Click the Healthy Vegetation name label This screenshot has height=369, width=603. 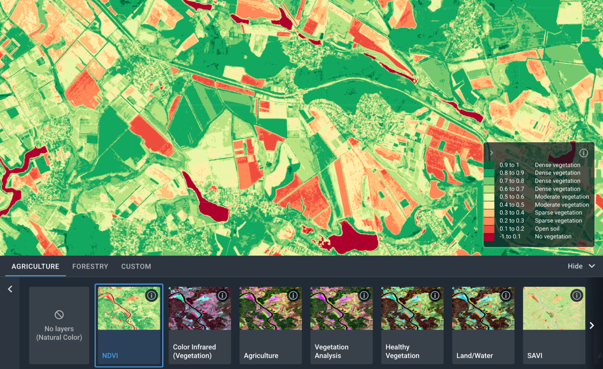click(402, 351)
